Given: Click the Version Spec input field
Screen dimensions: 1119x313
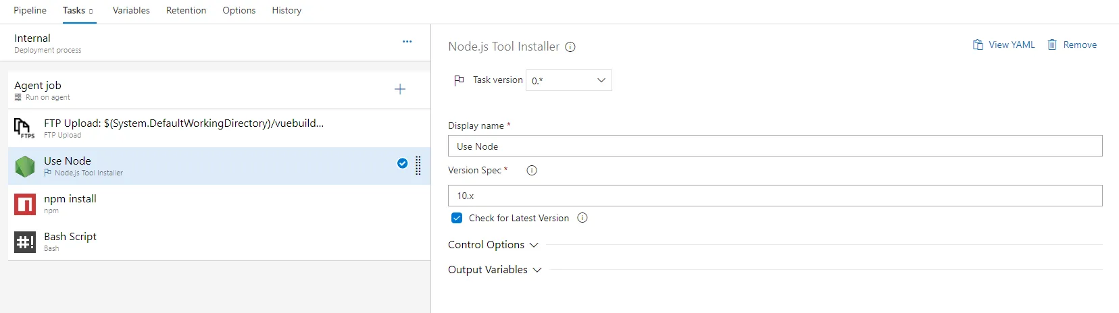Looking at the screenshot, I should [x=774, y=196].
